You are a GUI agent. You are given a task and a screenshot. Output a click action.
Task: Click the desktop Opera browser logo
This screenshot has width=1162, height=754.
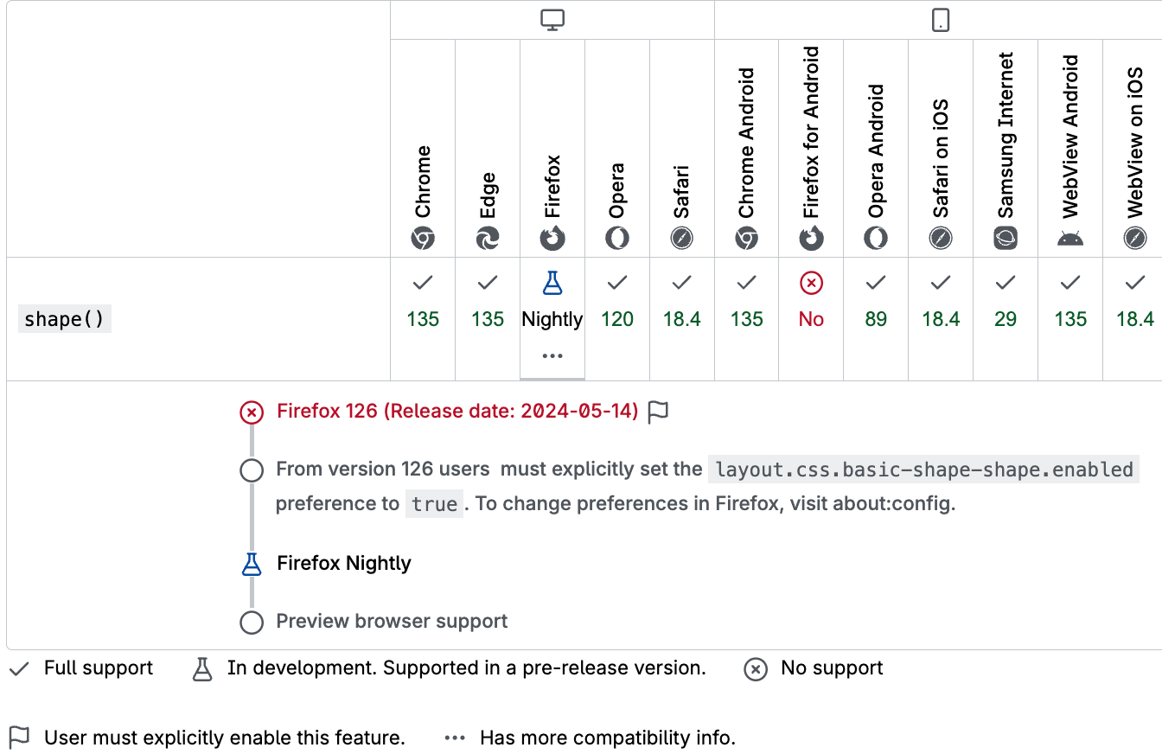617,239
